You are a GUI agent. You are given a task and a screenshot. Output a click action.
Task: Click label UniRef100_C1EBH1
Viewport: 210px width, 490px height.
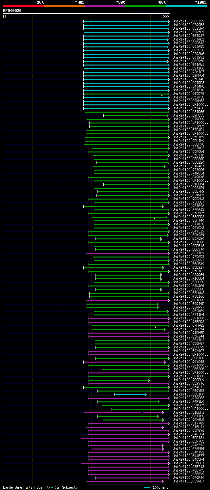point(189,412)
